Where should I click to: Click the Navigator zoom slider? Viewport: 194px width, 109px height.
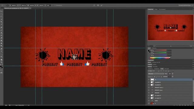tap(171, 46)
